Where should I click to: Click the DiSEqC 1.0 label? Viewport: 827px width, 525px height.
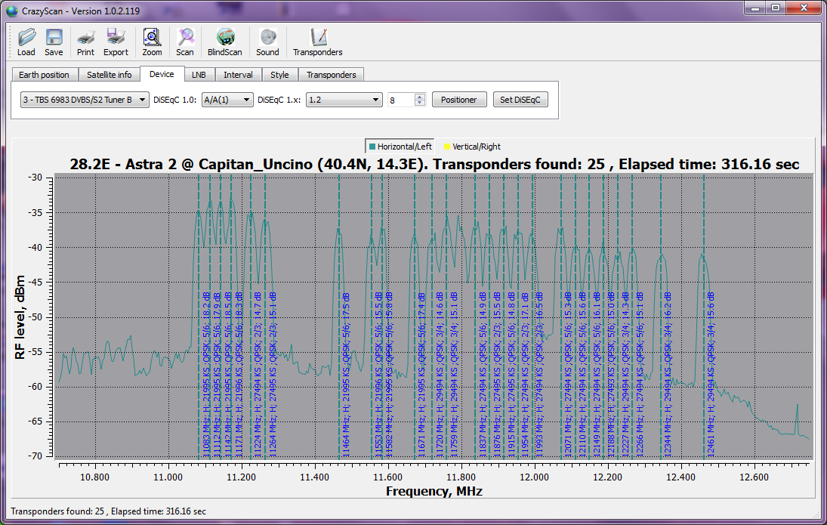[175, 100]
